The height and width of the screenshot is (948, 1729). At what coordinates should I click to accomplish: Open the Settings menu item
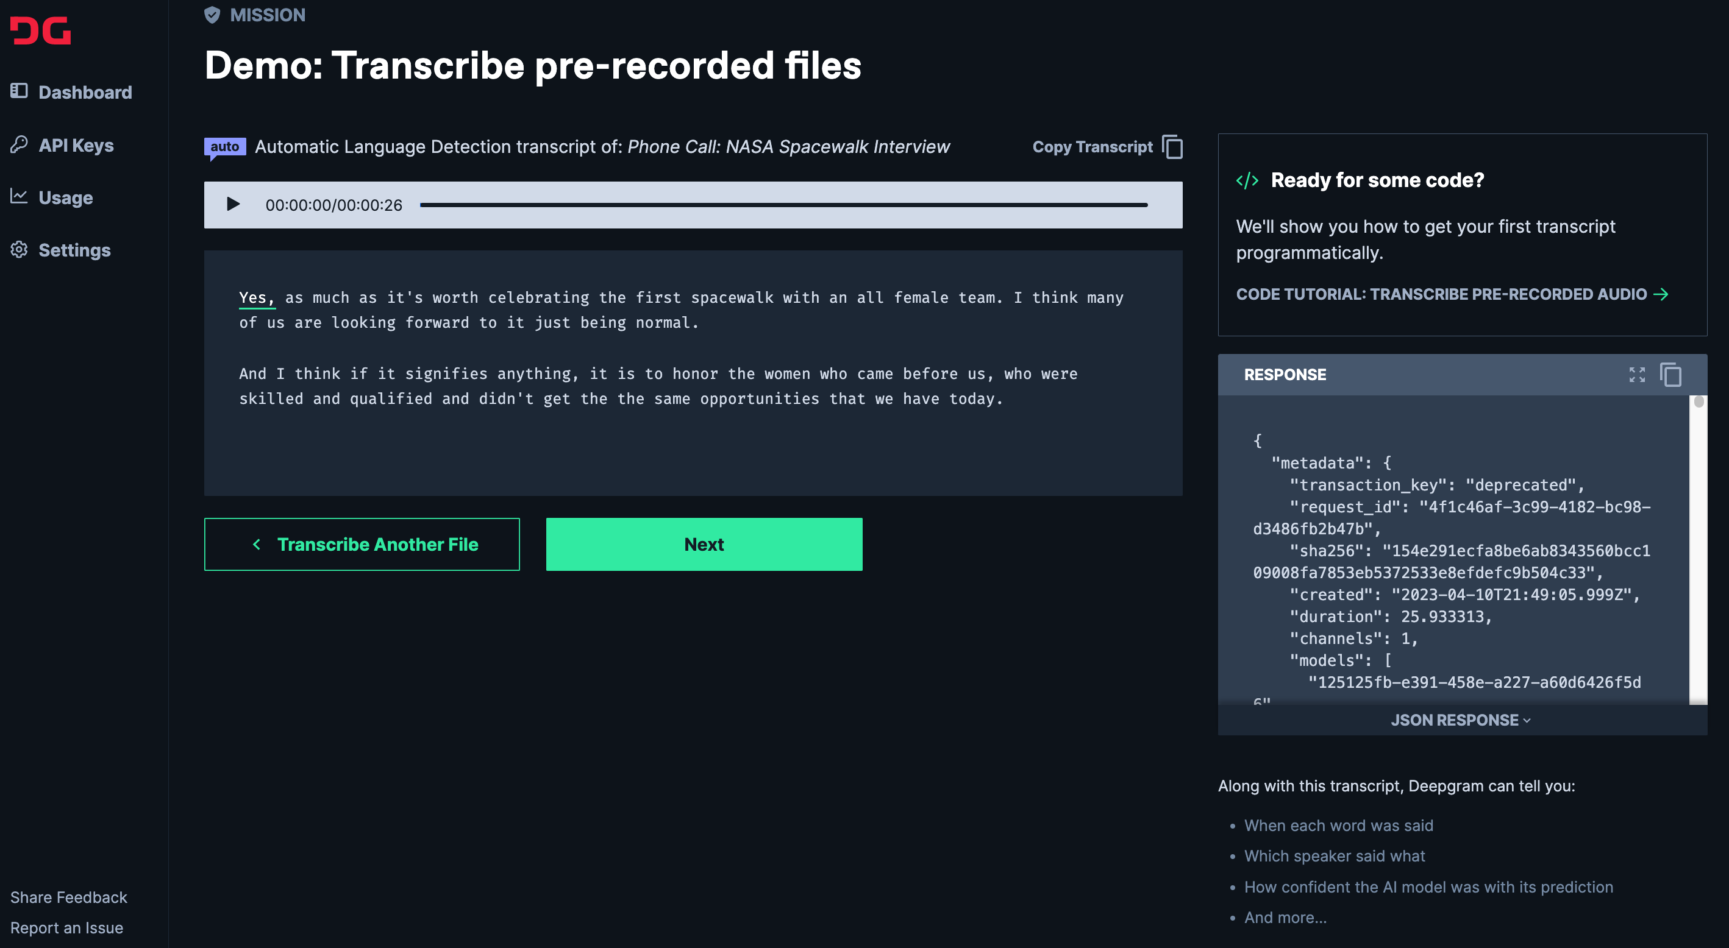point(74,250)
